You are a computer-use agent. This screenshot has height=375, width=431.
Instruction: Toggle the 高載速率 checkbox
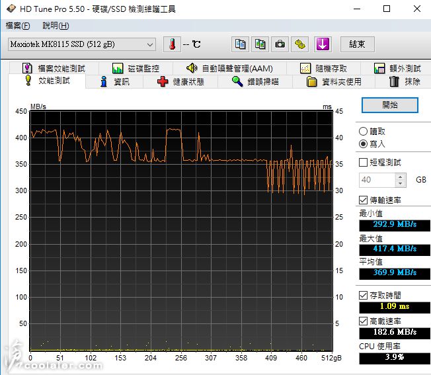[x=363, y=321]
